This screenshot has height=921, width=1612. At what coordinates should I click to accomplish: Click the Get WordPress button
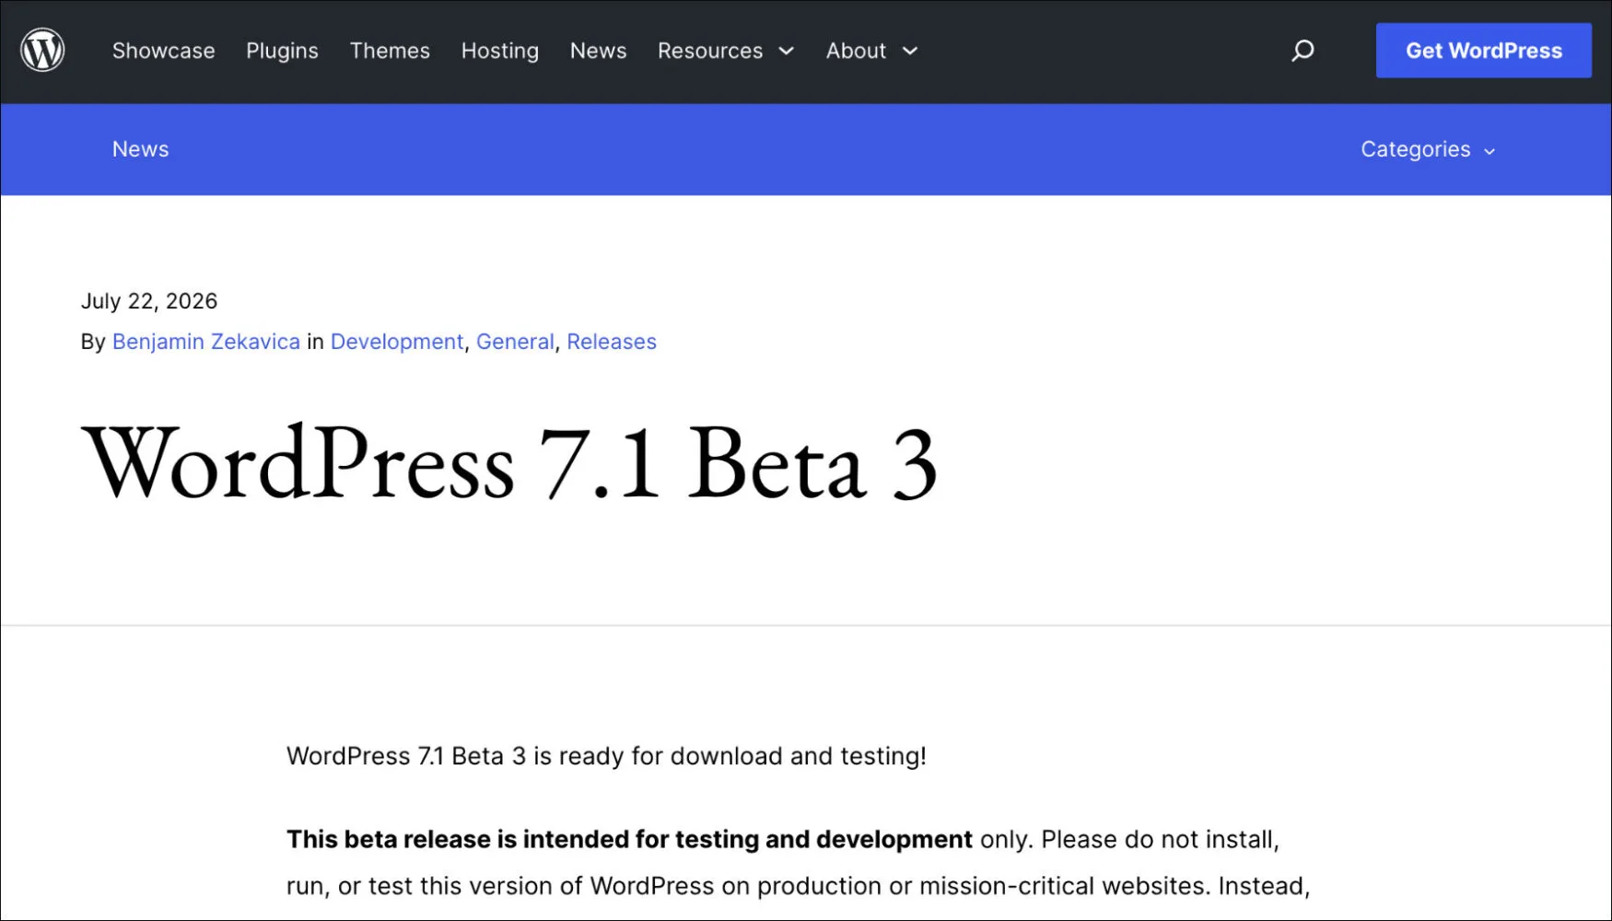[x=1484, y=51]
